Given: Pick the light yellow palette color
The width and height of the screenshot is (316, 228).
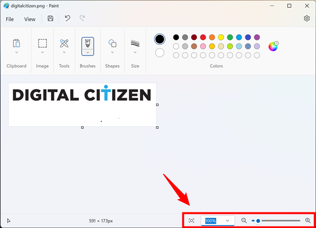Looking at the screenshot, I should point(221,46).
